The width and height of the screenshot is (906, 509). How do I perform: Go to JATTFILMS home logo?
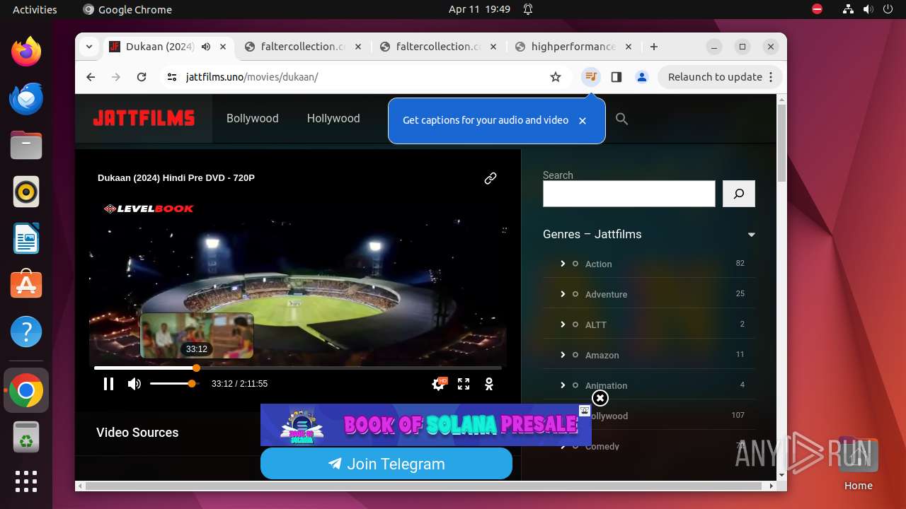[144, 118]
